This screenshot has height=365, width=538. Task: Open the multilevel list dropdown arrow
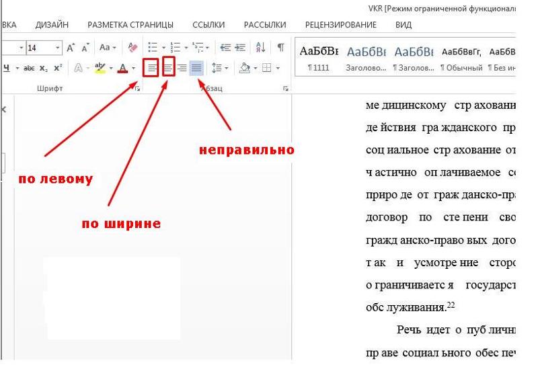click(x=207, y=48)
